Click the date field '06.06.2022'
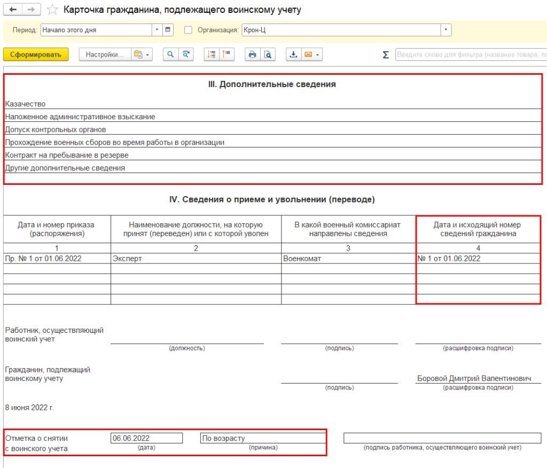This screenshot has height=468, width=547. tap(146, 438)
